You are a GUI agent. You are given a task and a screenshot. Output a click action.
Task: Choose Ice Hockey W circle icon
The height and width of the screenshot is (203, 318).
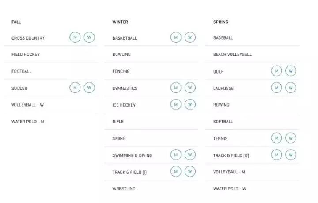190,104
